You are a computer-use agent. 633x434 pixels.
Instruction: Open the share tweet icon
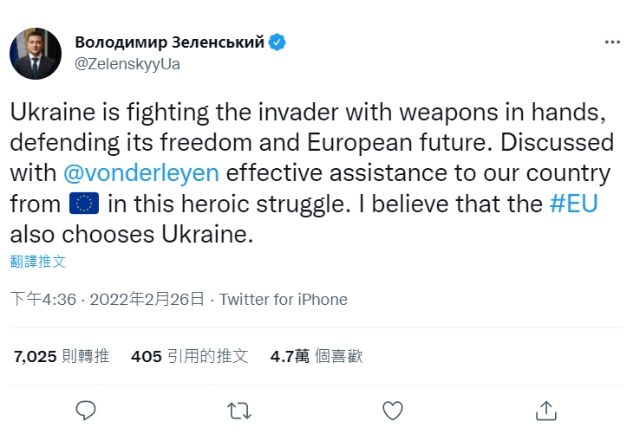tap(546, 409)
